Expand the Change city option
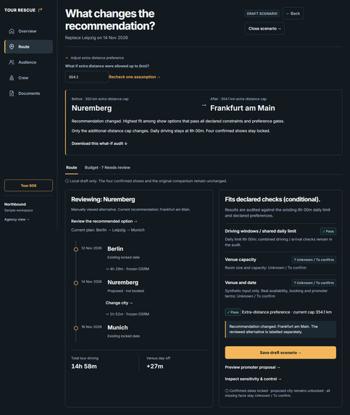 point(119,303)
